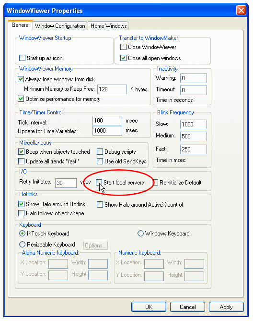Select InTouch Keyboard radio button
This screenshot has width=253, height=321.
pos(22,234)
